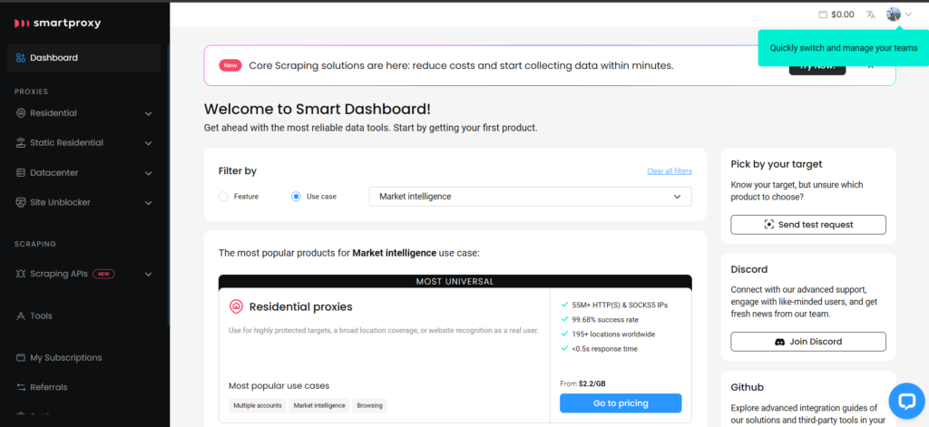This screenshot has height=427, width=929.
Task: Click the Static Residential icon
Action: point(21,142)
